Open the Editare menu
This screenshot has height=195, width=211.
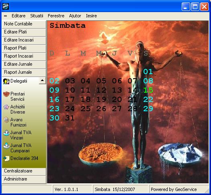click(18, 16)
